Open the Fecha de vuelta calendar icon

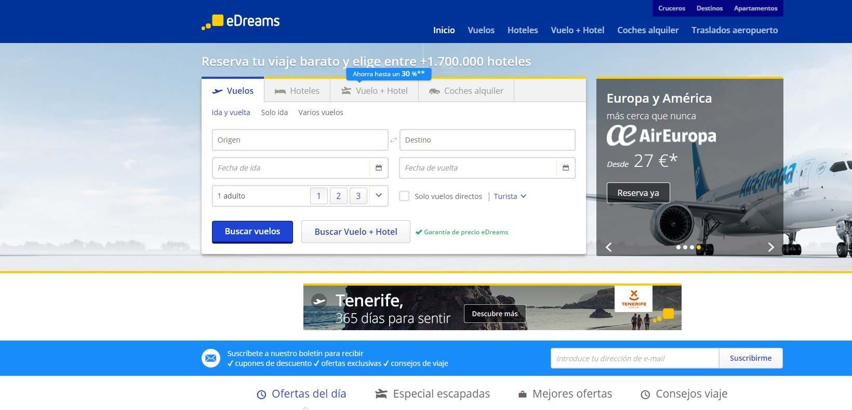click(566, 168)
